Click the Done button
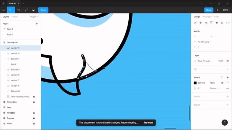Viewport: 232px width, 130px height. pyautogui.click(x=43, y=10)
